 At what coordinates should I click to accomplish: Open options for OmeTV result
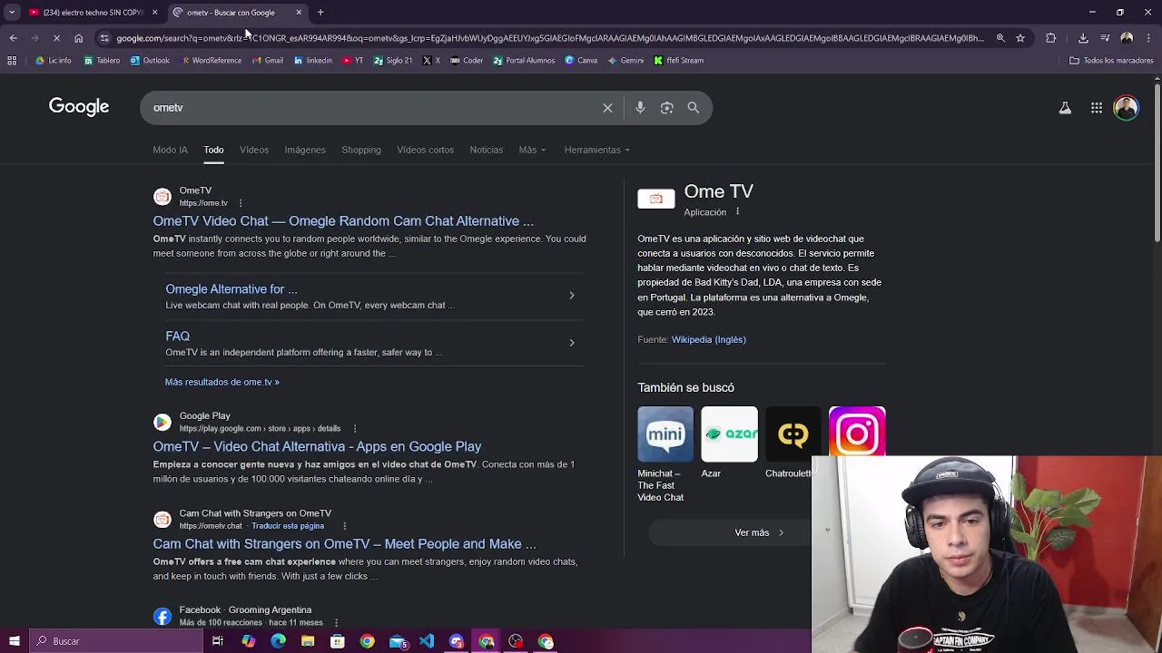pyautogui.click(x=241, y=203)
